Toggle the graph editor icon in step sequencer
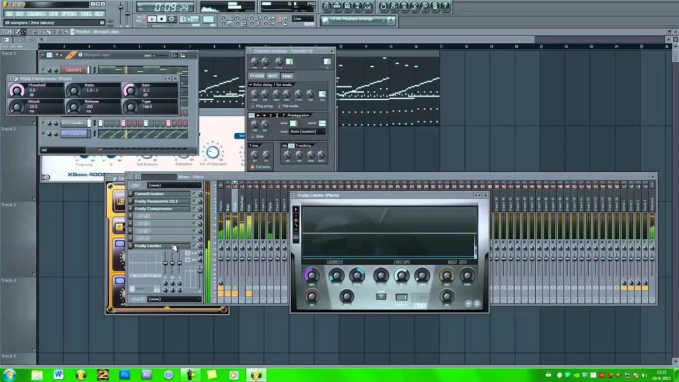 click(x=174, y=55)
